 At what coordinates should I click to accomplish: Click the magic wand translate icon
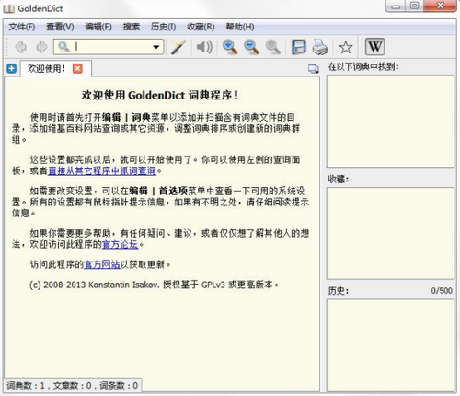(x=178, y=47)
